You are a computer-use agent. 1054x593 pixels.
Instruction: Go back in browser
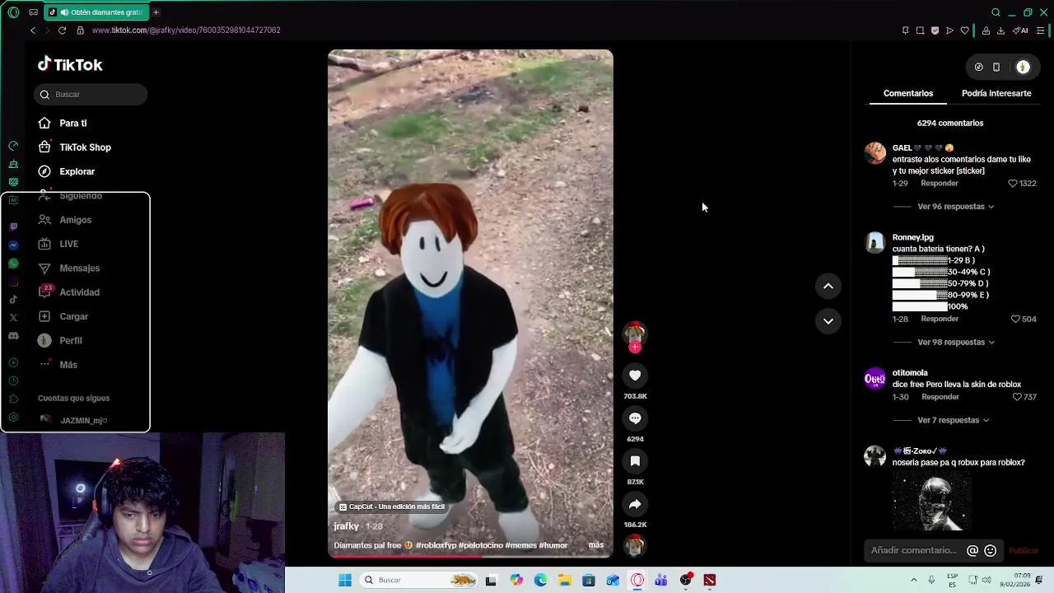coord(32,30)
